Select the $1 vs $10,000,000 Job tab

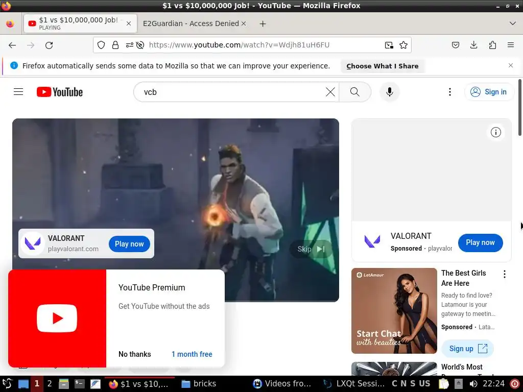[x=78, y=23]
